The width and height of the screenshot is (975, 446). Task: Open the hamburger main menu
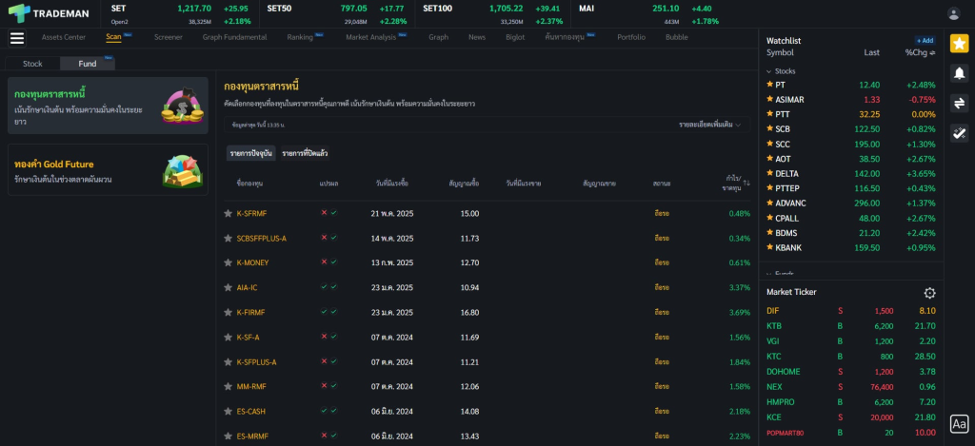17,38
